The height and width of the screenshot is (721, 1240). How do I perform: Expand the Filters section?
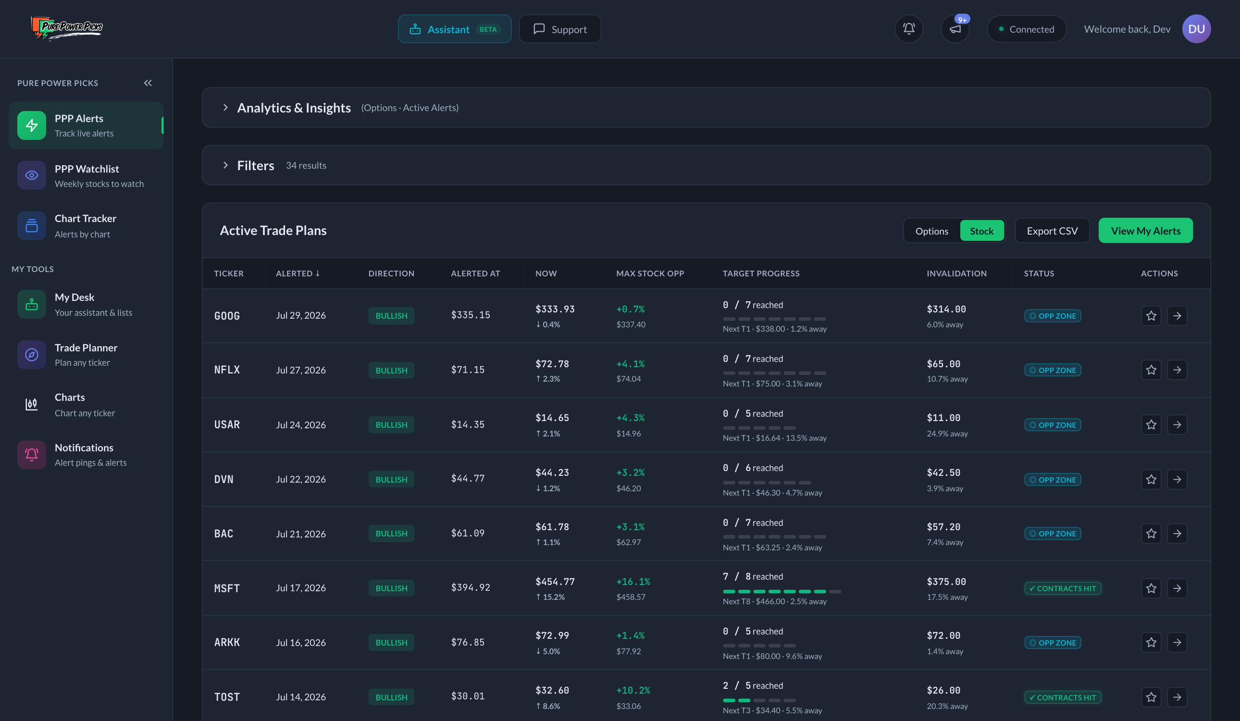706,165
